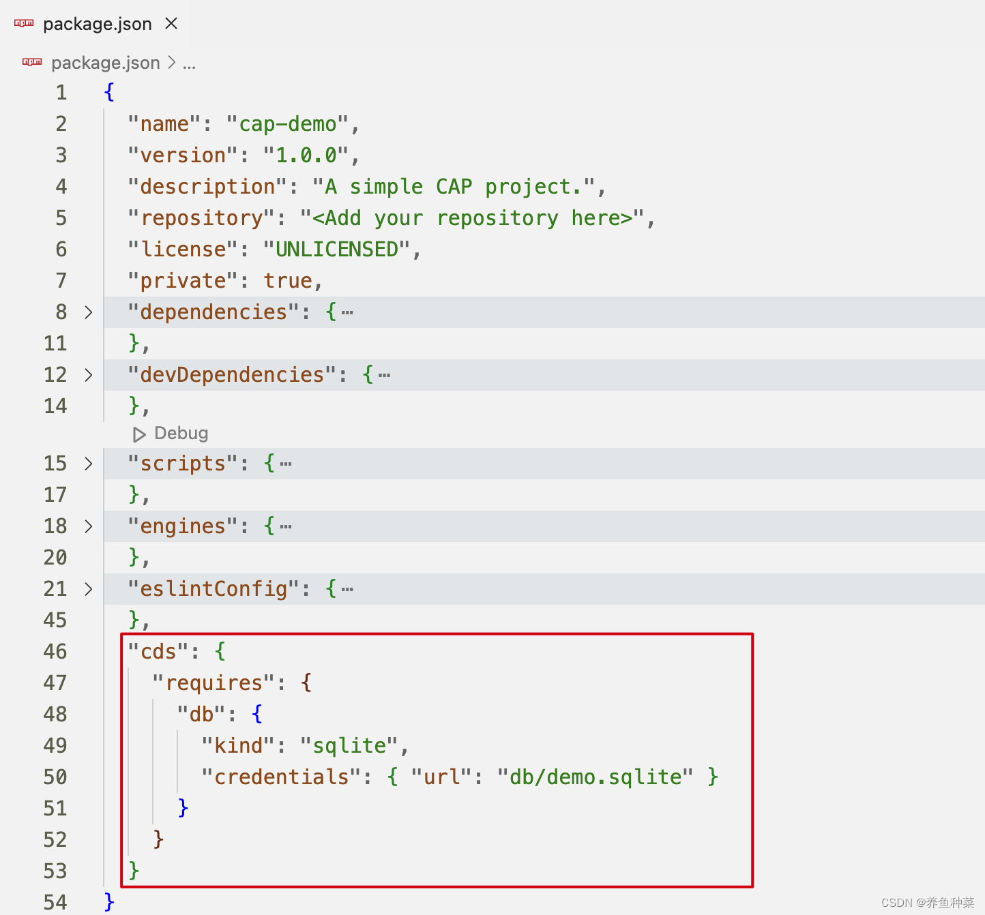Click line number 46

(55, 652)
